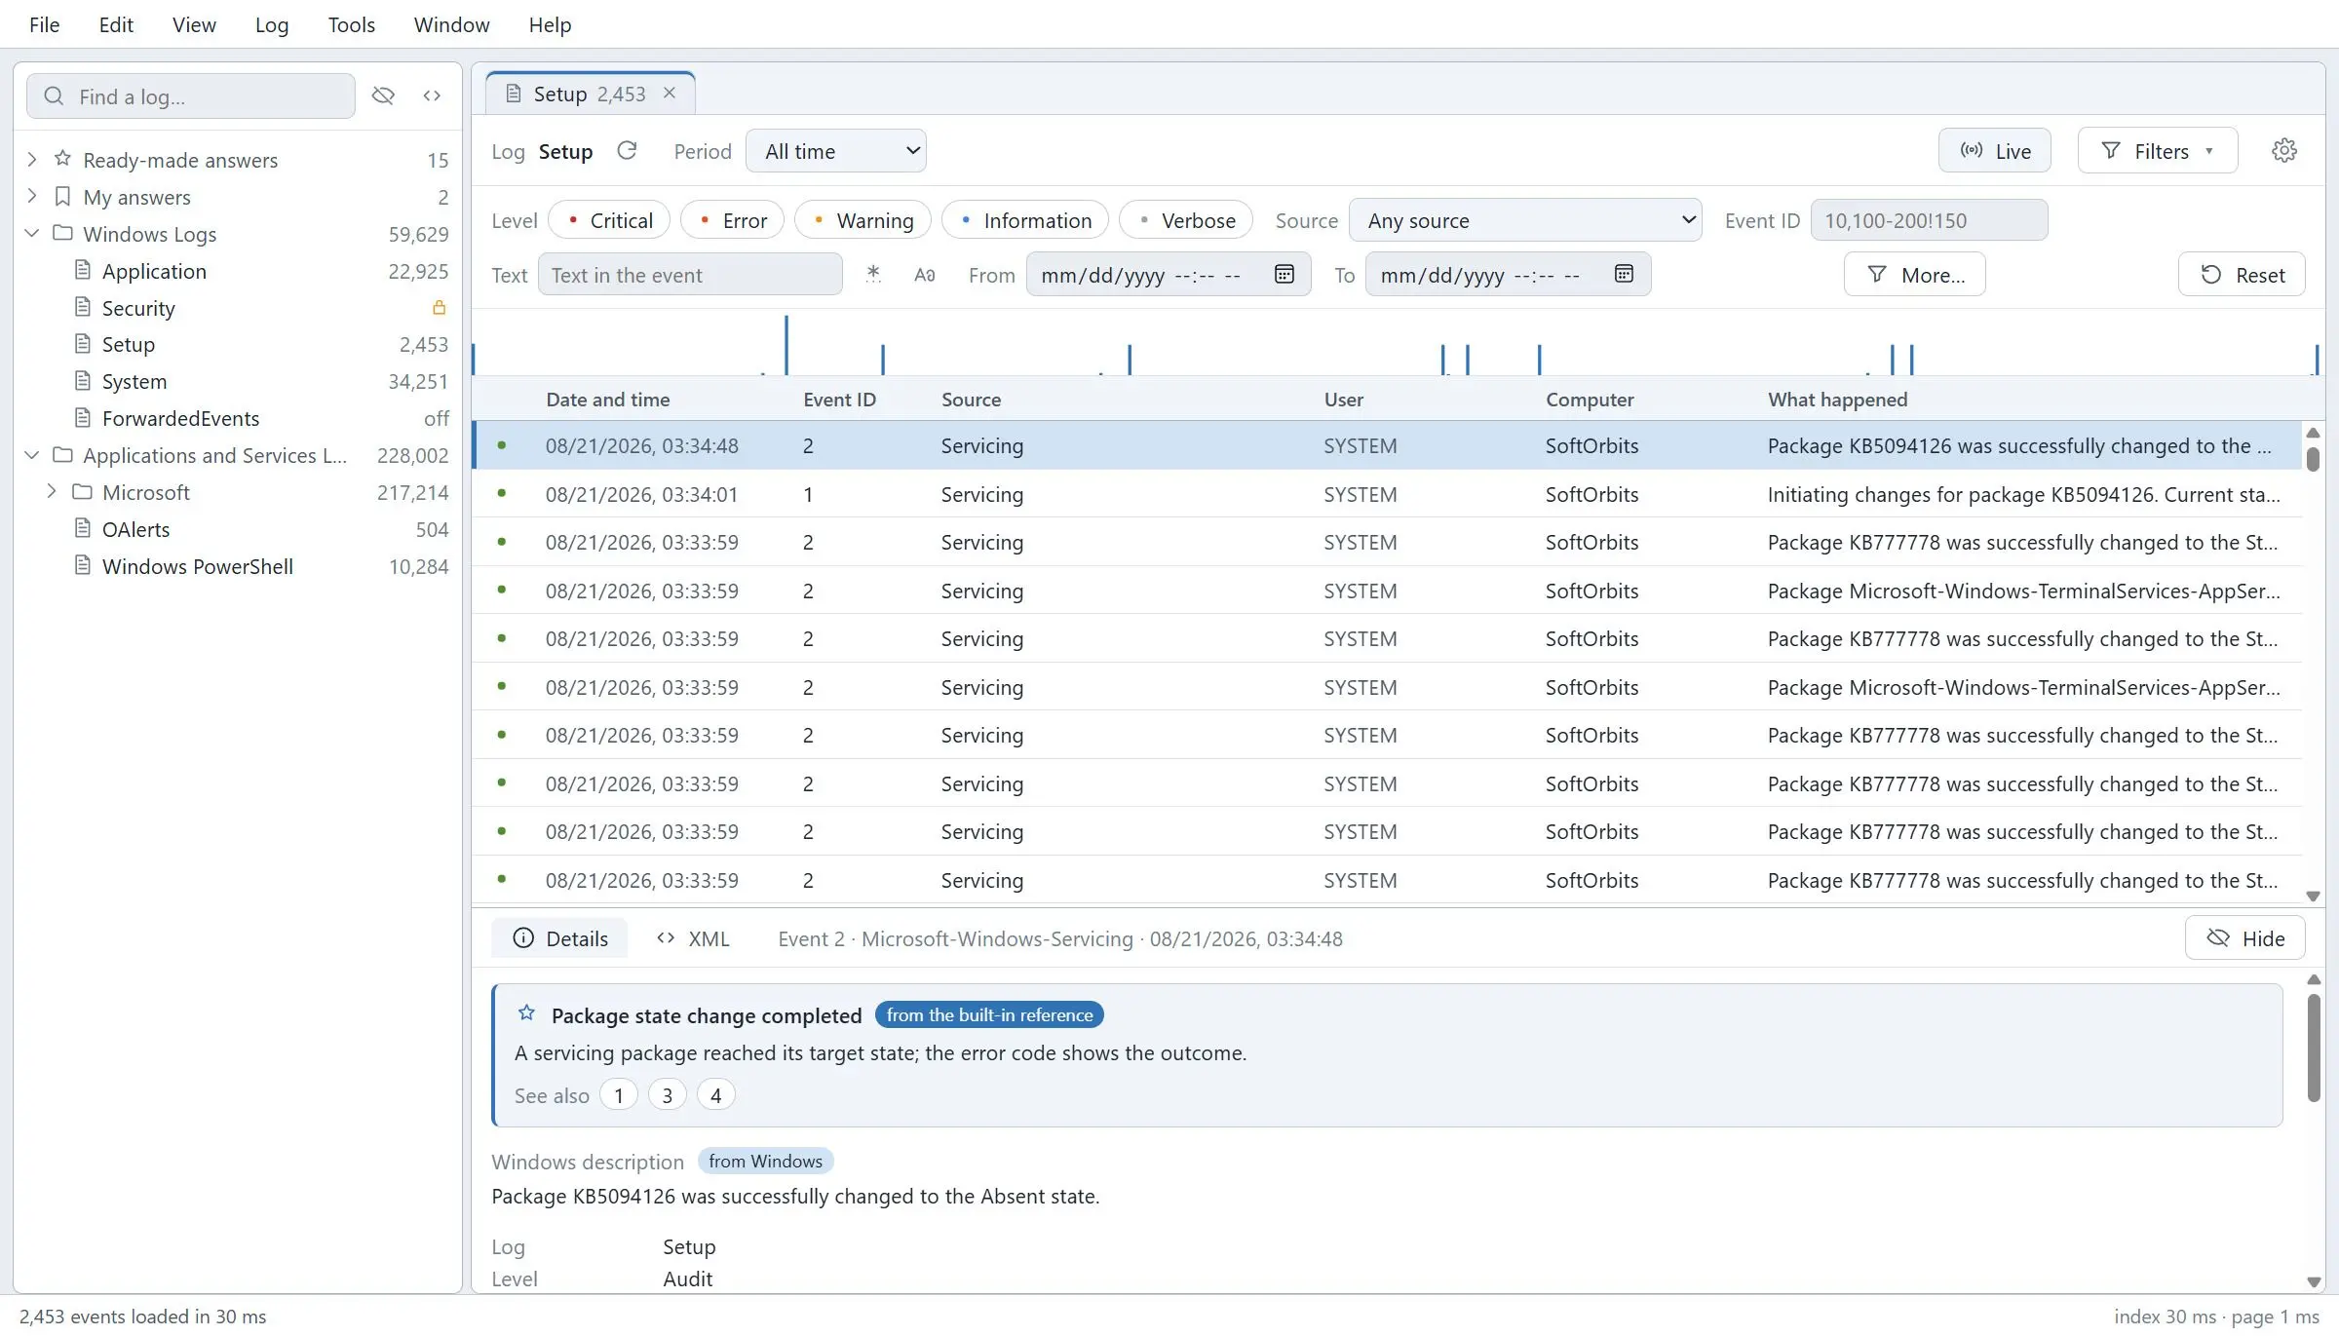Viewport: 2339px width, 1336px height.
Task: Expand the Microsoft folder node
Action: pos(52,491)
